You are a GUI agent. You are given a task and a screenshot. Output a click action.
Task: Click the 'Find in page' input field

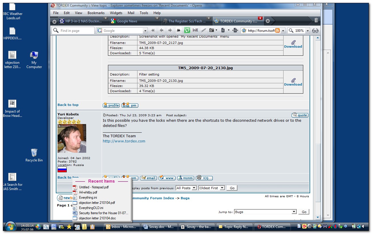click(x=76, y=30)
